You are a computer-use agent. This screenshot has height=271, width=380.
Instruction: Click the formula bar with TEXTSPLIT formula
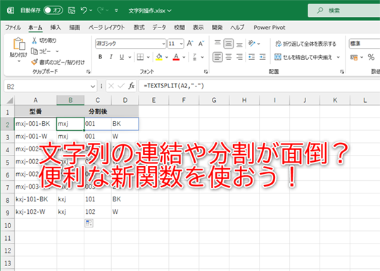pos(259,86)
